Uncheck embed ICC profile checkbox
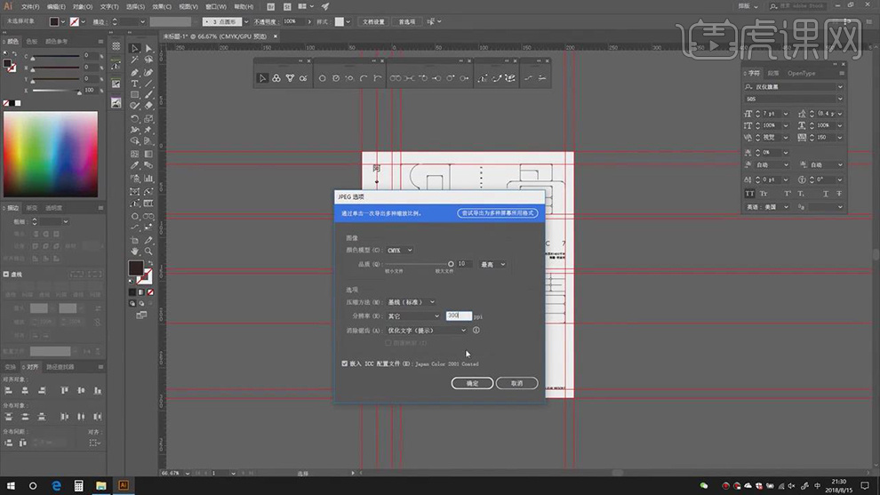The height and width of the screenshot is (495, 880). [x=345, y=363]
